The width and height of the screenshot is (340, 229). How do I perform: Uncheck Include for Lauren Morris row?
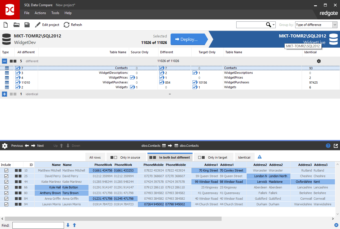[x=6, y=204]
